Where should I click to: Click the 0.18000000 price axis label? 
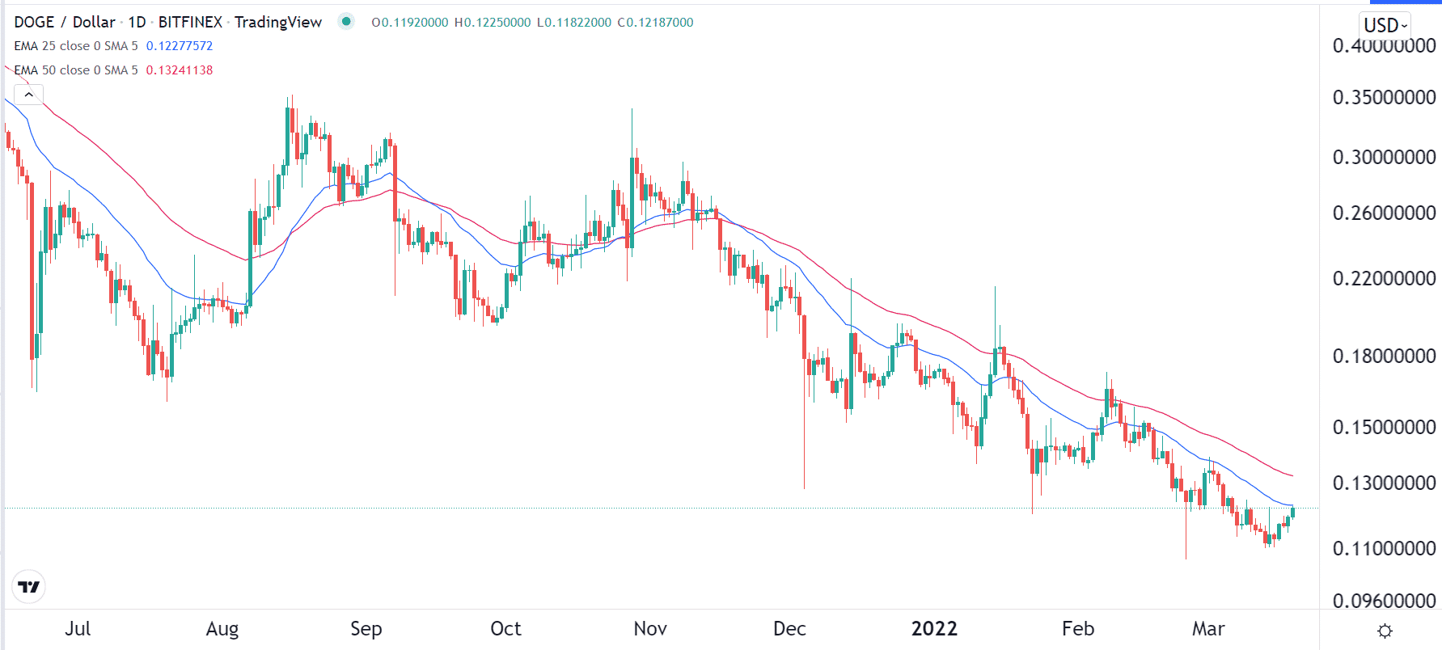click(x=1384, y=357)
